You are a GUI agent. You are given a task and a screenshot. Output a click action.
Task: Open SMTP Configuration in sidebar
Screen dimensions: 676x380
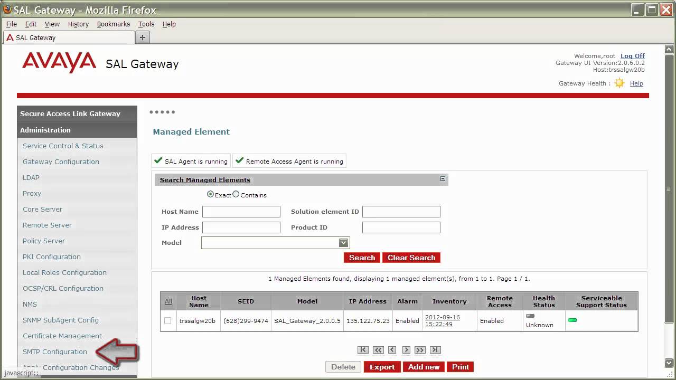click(x=55, y=351)
